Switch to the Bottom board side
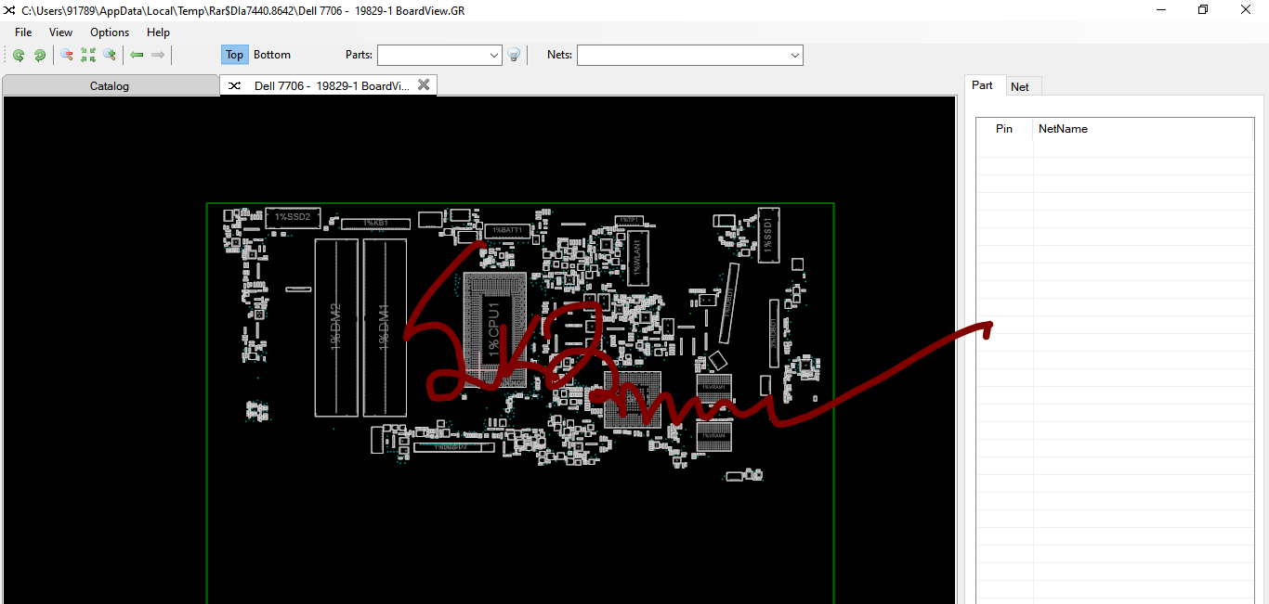This screenshot has height=604, width=1269. pyautogui.click(x=272, y=55)
